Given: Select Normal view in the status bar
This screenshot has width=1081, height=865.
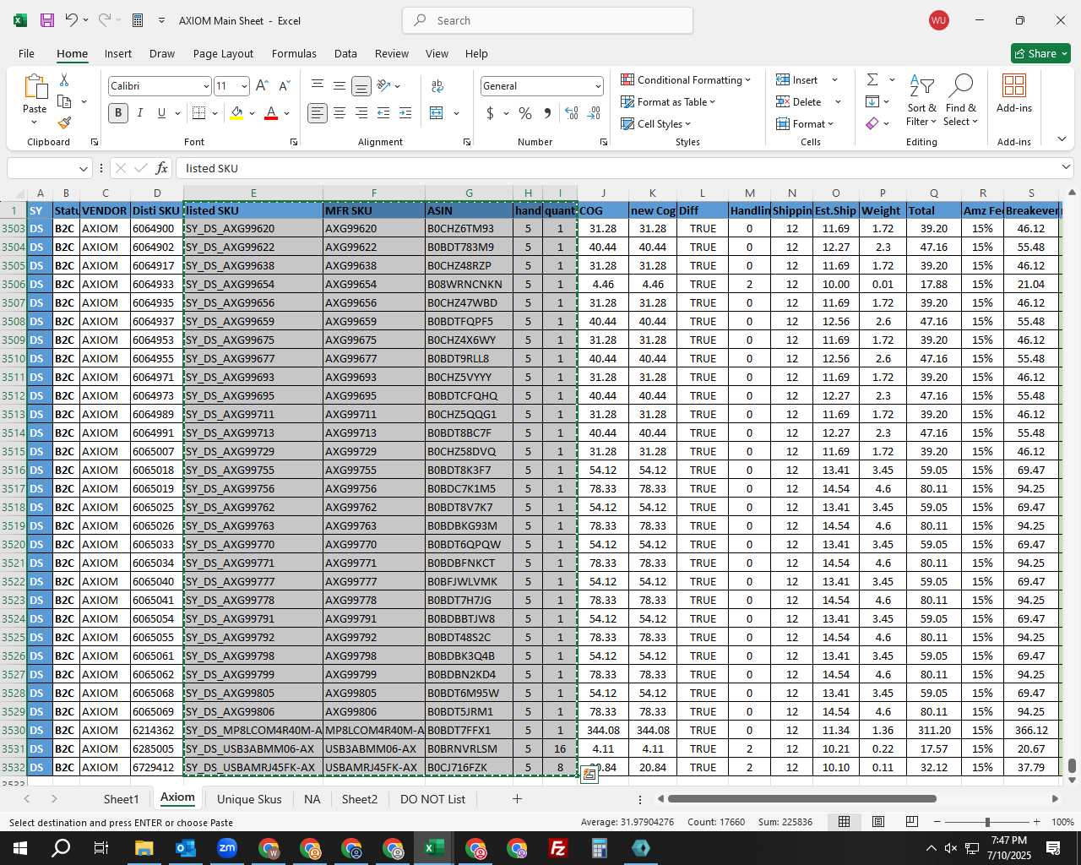Looking at the screenshot, I should point(844,821).
